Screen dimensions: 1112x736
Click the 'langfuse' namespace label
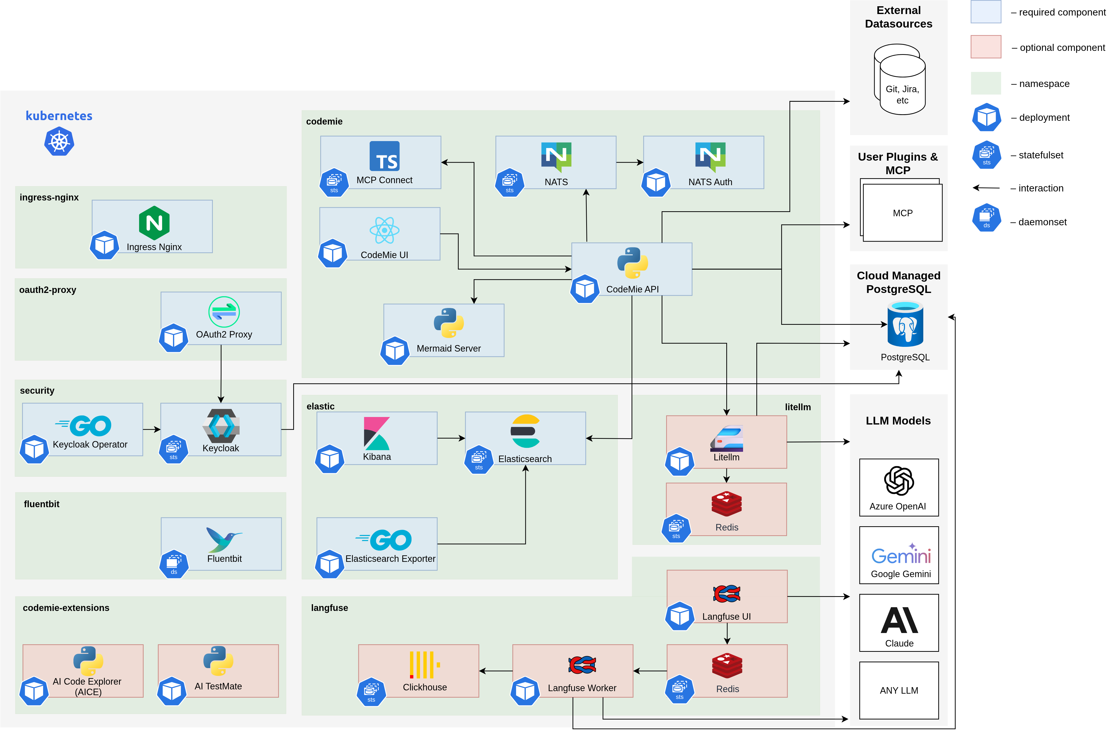pos(330,608)
